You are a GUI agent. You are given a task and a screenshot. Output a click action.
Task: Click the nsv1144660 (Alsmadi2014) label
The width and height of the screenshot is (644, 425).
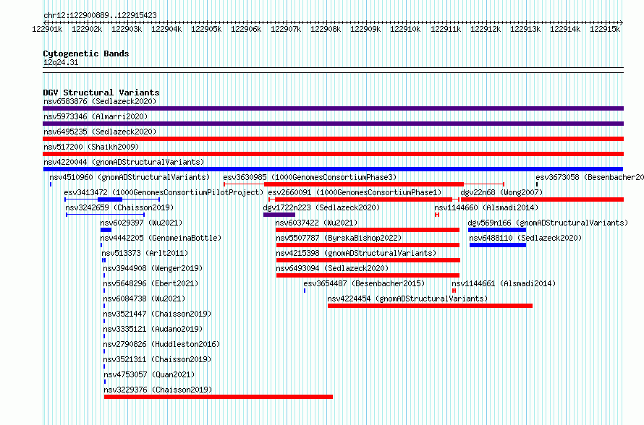486,207
